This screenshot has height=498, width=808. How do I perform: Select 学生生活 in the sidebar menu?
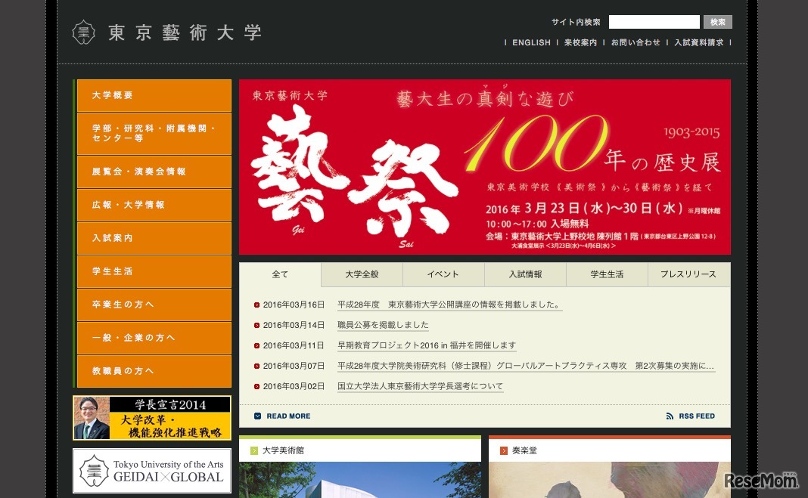coord(154,271)
